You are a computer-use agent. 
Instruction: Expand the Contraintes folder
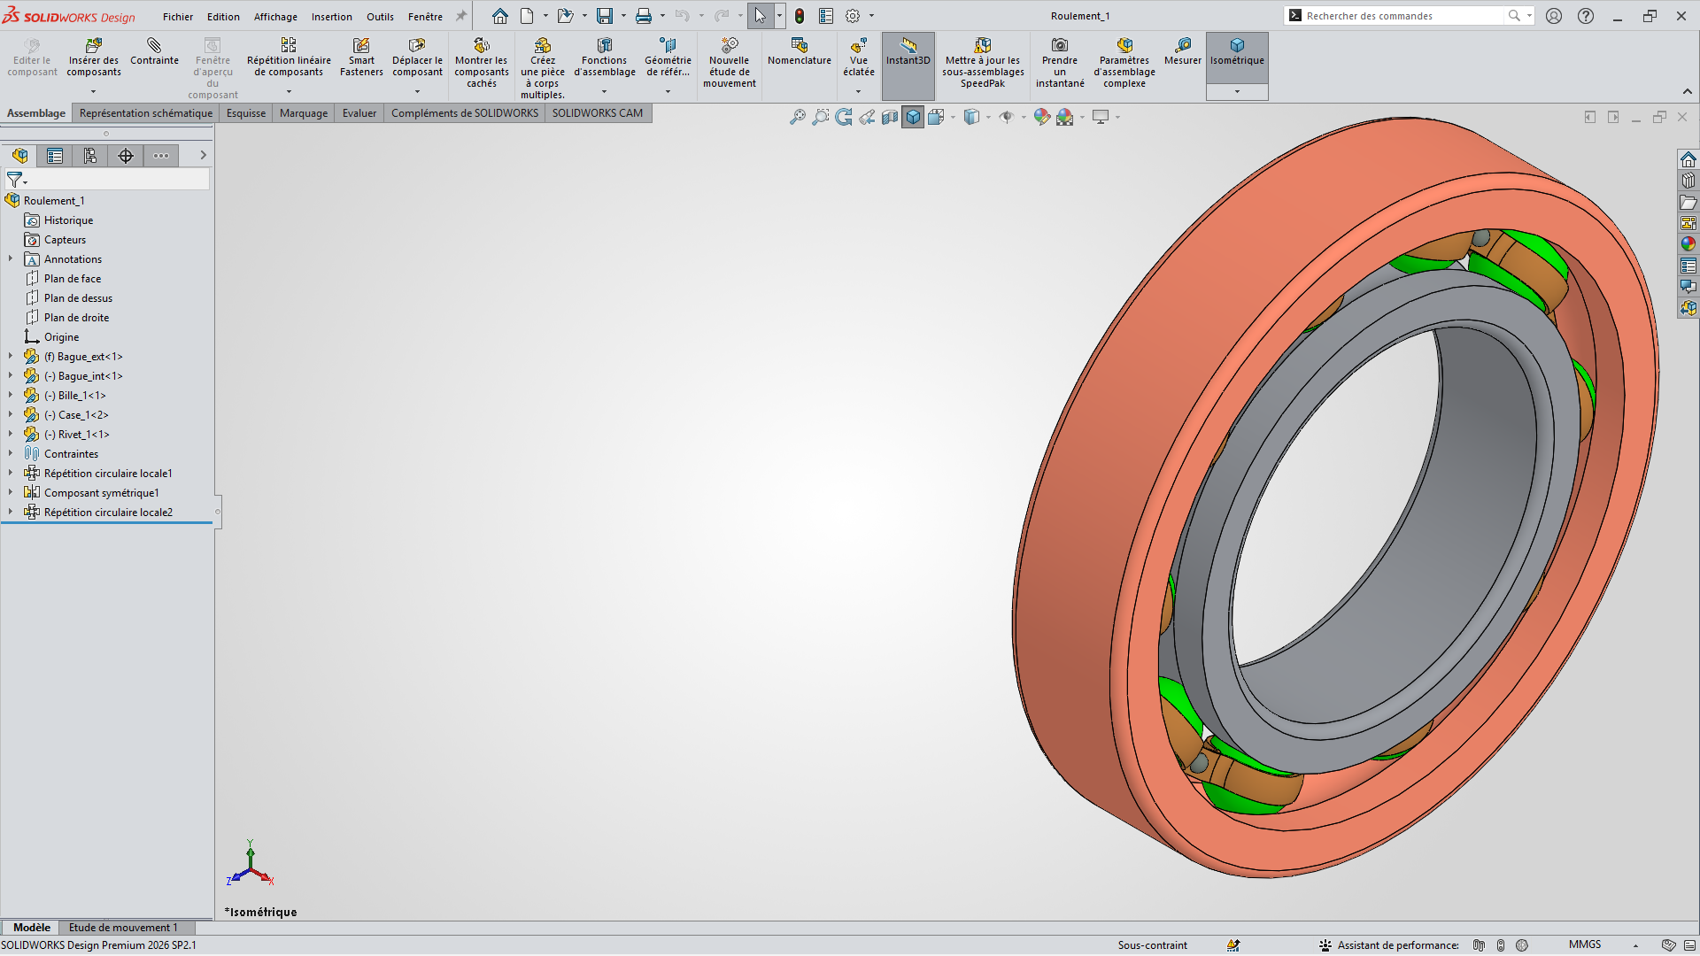(11, 453)
